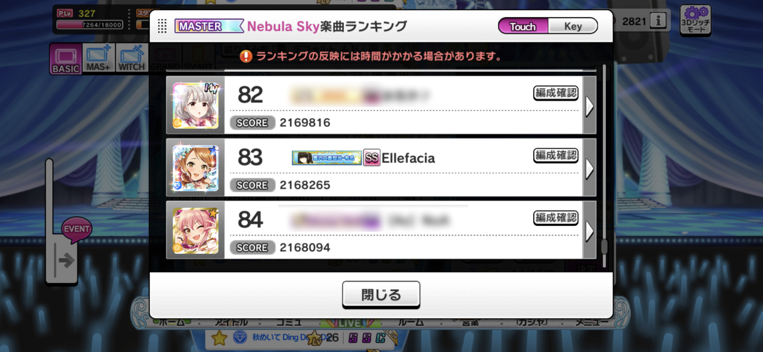This screenshot has width=763, height=352.
Task: Expand rank 84 entry arrow
Action: (x=589, y=230)
